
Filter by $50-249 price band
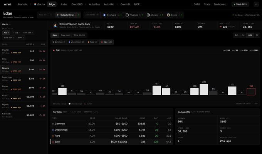tap(28, 33)
